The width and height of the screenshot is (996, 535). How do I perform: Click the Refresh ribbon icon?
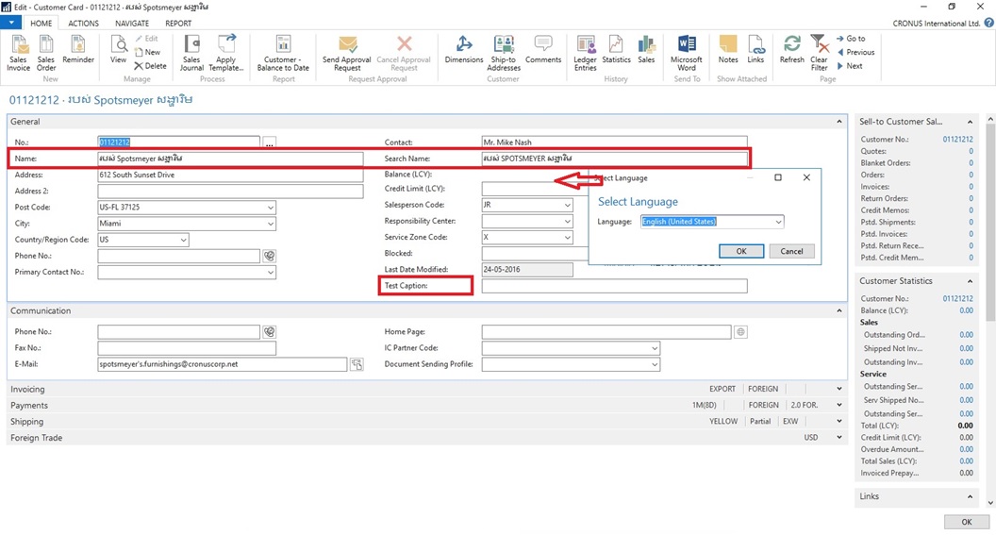[x=792, y=50]
